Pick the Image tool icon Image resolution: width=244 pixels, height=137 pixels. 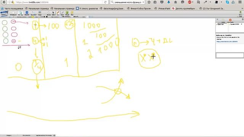click(x=40, y=13)
